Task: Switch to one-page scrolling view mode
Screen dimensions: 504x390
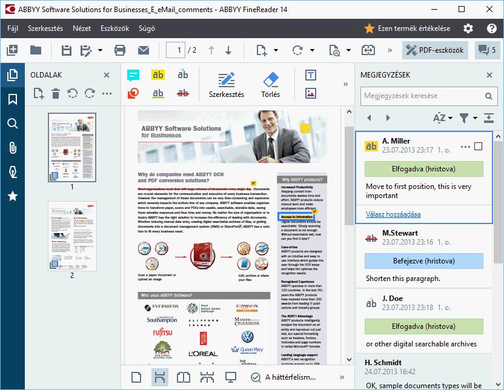Action: point(160,377)
